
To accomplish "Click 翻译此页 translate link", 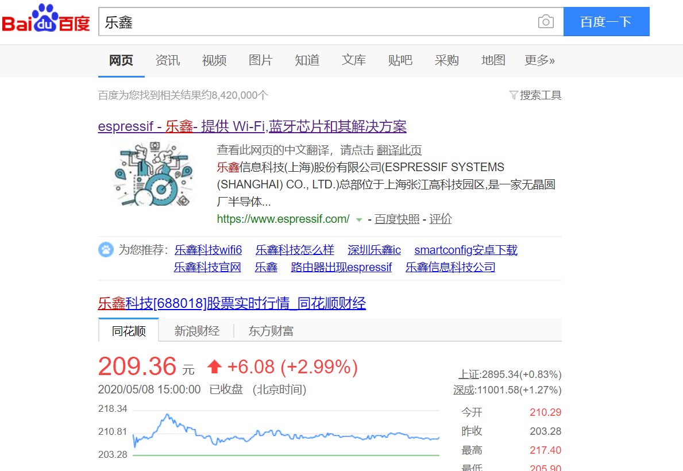I will coord(399,150).
